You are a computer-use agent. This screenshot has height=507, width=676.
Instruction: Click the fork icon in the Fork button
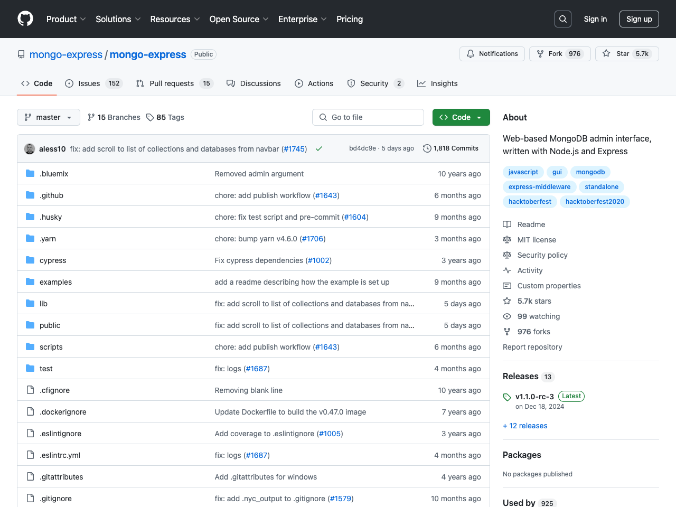pyautogui.click(x=540, y=54)
